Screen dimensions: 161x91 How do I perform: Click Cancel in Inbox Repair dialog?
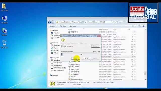tap(86, 58)
